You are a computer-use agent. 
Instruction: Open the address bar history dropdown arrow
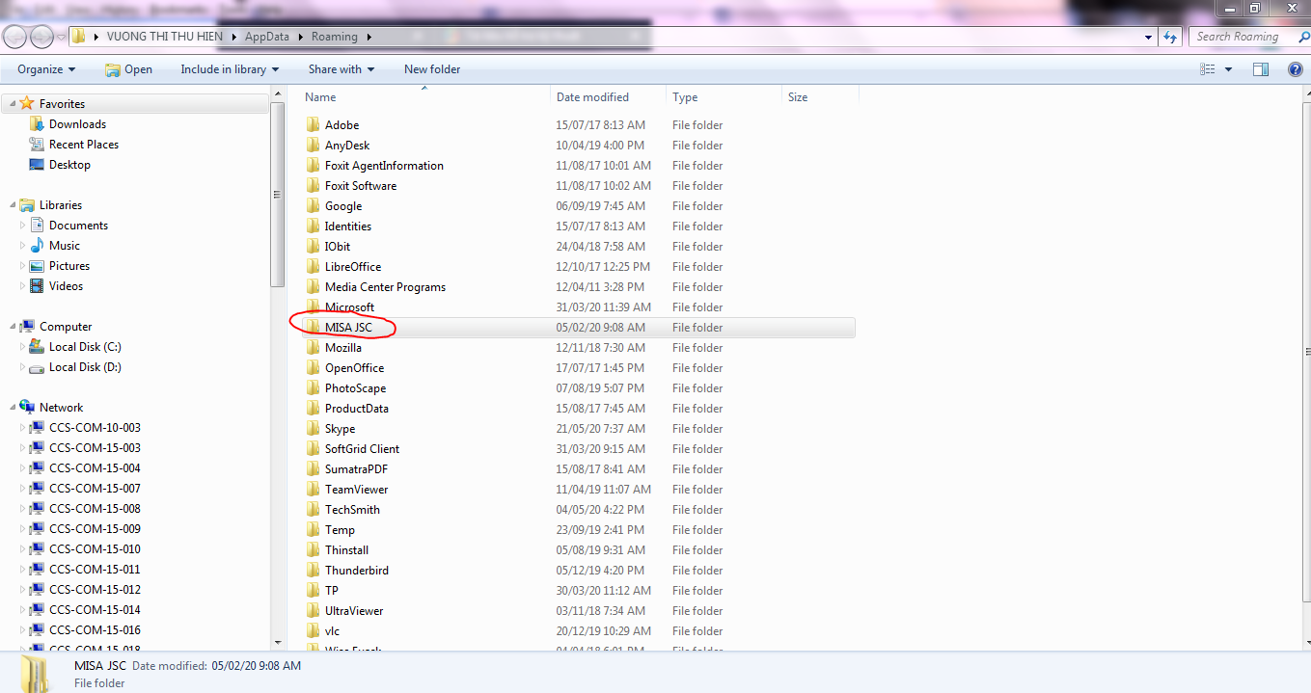click(1148, 37)
